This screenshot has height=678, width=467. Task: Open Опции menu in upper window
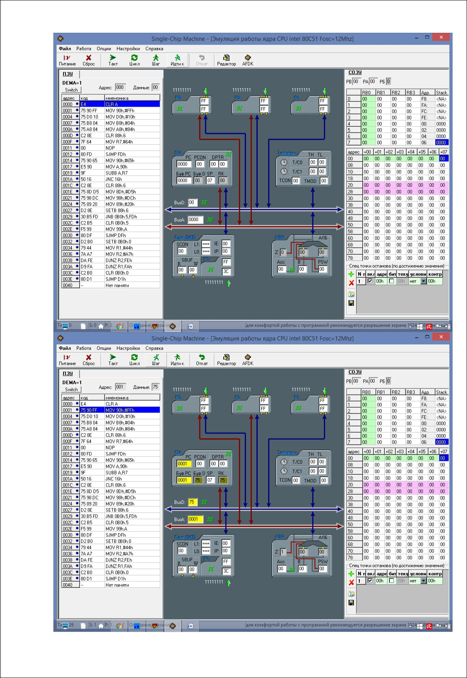(104, 49)
